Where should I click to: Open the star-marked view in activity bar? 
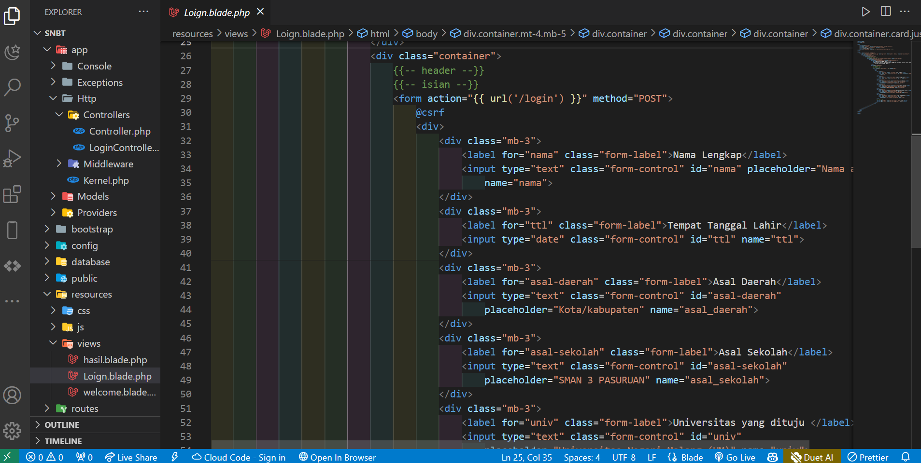click(x=12, y=52)
